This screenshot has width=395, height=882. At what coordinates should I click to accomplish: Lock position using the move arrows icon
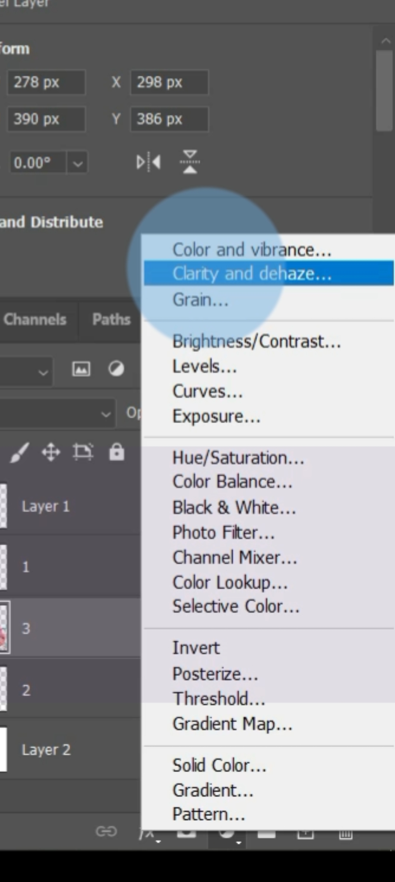51,453
